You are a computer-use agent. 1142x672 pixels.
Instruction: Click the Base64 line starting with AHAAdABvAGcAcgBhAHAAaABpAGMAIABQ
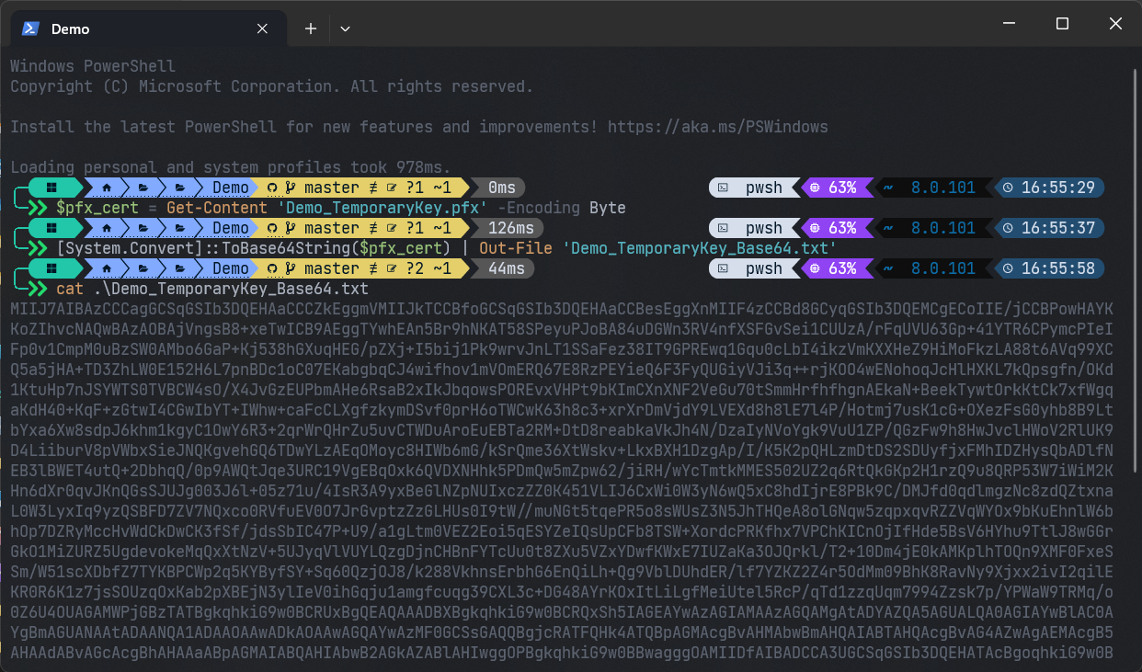(562, 653)
